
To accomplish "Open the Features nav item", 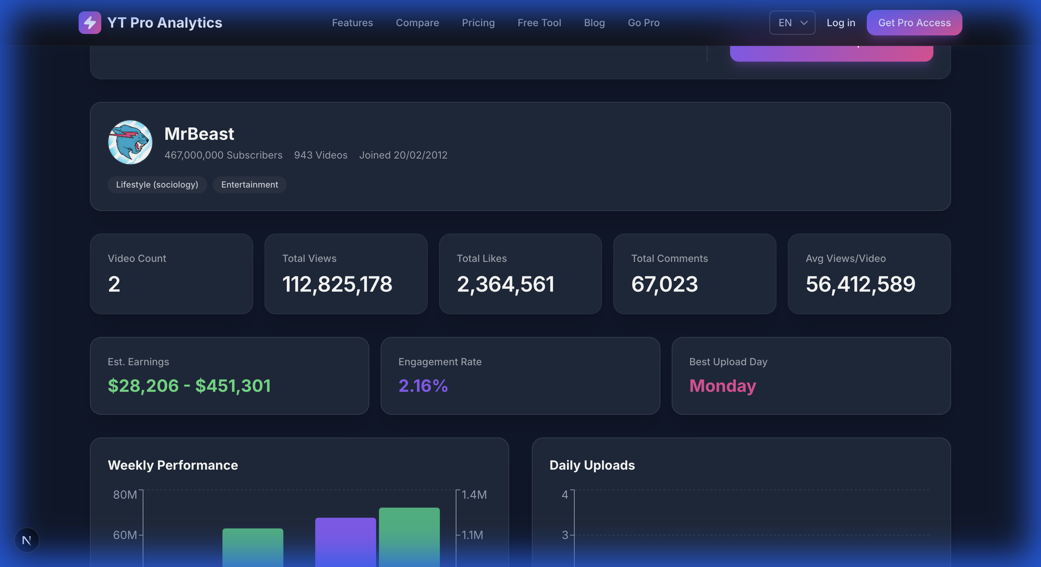I will pyautogui.click(x=352, y=23).
